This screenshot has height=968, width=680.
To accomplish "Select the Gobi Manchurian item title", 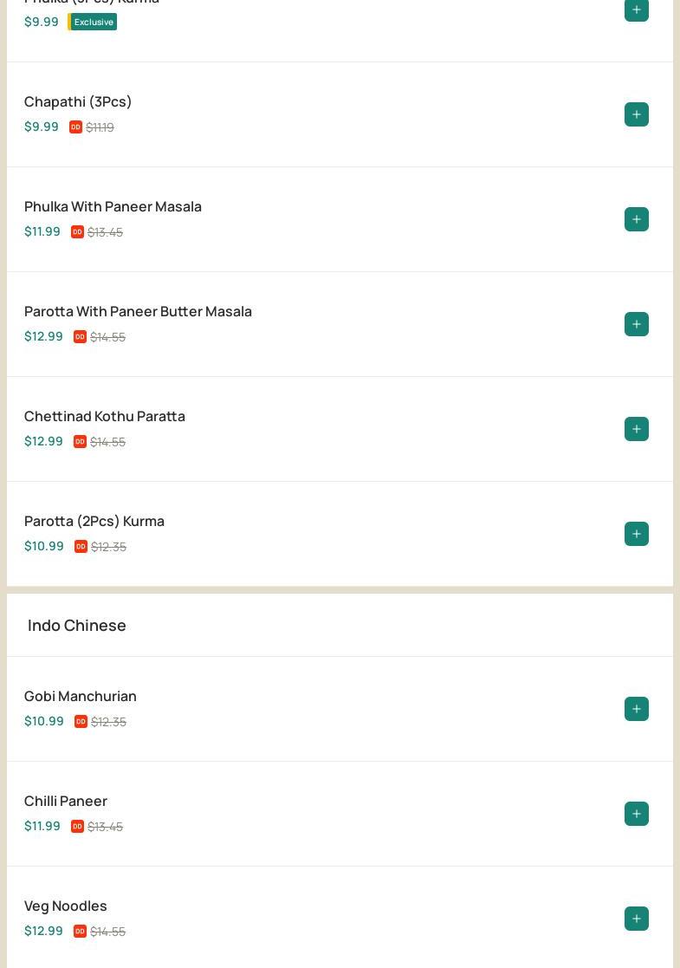I will tap(81, 697).
